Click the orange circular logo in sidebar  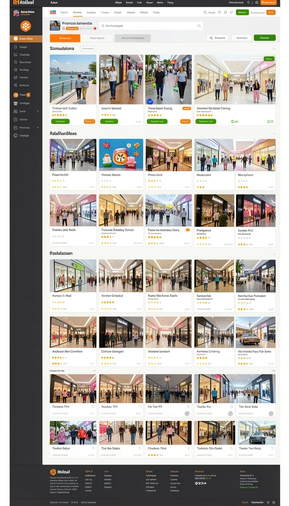[26, 26]
